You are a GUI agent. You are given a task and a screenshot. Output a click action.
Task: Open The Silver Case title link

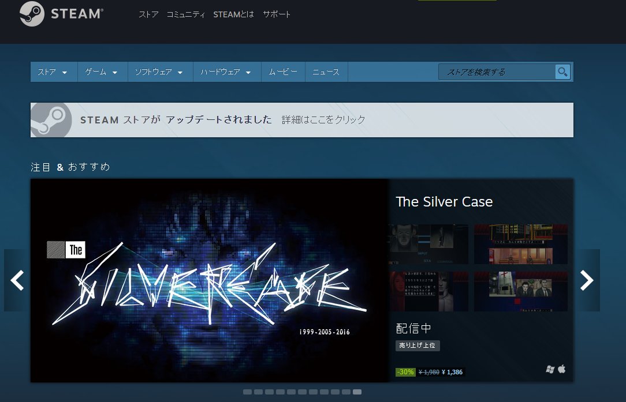(x=444, y=202)
